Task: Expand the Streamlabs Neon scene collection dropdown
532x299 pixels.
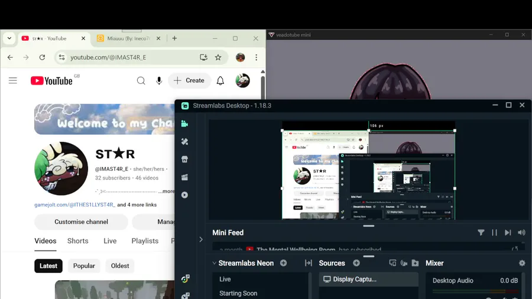Action: tap(214, 263)
